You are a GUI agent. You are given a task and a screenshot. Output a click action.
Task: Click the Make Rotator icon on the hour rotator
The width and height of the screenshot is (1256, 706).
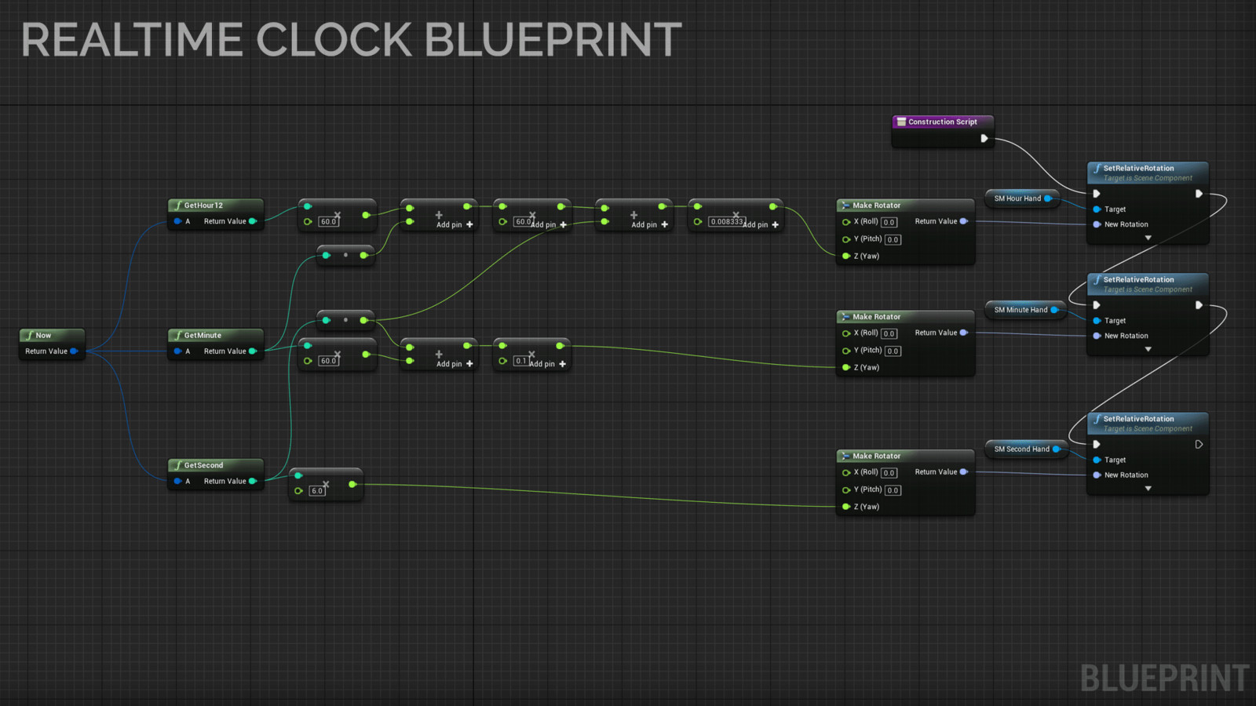[845, 205]
